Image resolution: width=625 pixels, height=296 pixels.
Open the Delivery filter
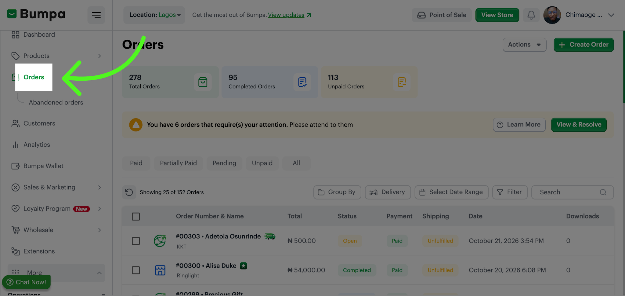388,192
